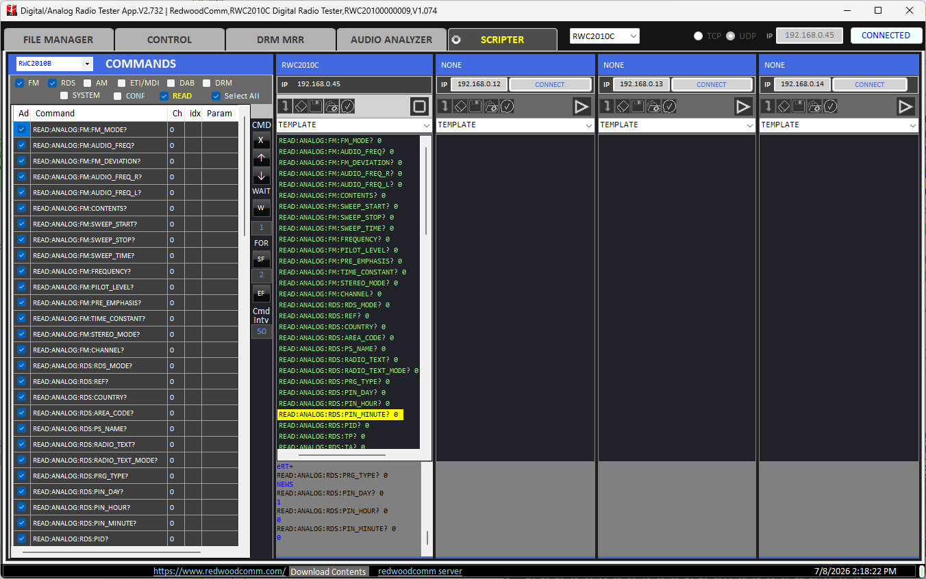Toggle the Select All checkbox
This screenshot has width=926, height=579.
coord(216,96)
